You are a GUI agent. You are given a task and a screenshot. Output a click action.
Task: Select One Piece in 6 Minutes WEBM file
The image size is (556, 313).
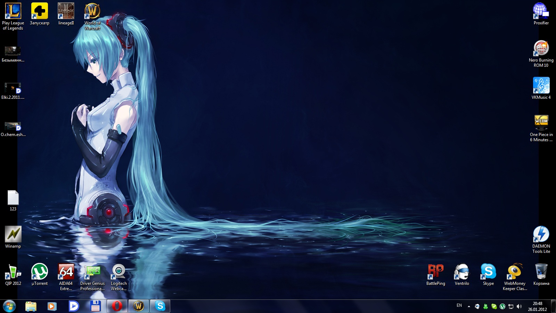pyautogui.click(x=541, y=128)
